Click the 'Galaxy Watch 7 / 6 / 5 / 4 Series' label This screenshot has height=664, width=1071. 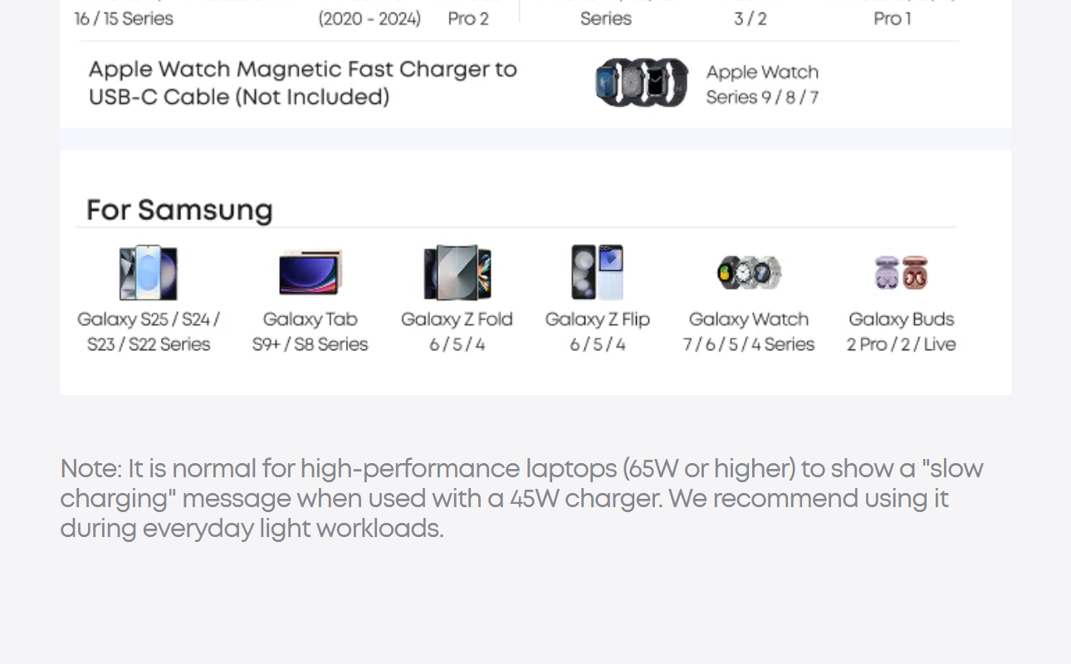(x=748, y=332)
